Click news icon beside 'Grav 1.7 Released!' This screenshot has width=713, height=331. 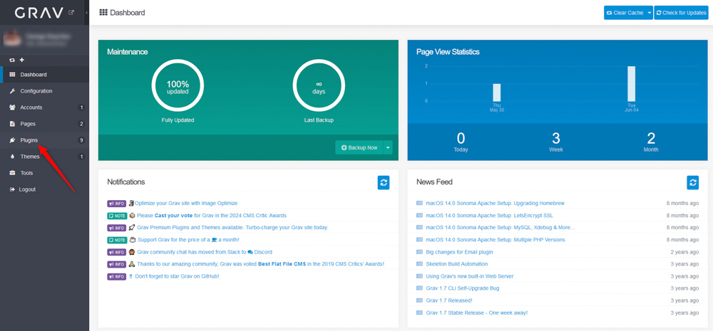(420, 300)
